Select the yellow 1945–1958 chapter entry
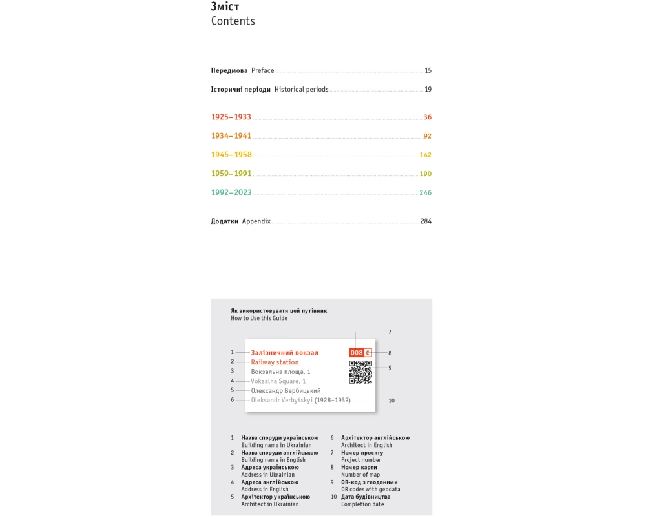 [x=231, y=155]
